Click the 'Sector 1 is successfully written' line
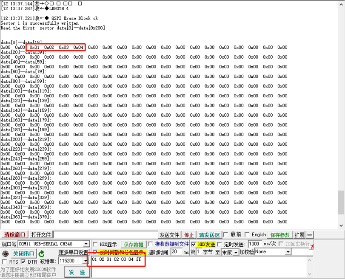Image resolution: width=345 pixels, height=279 pixels. (40, 23)
